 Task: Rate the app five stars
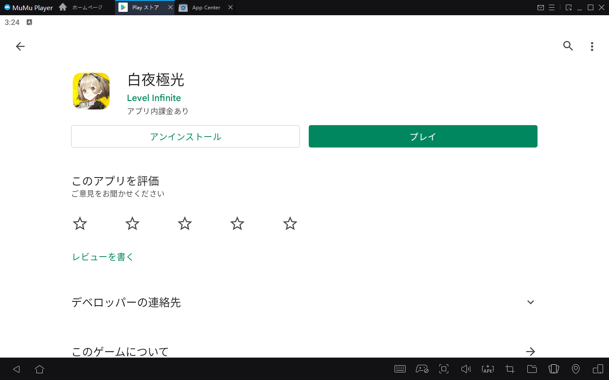290,223
